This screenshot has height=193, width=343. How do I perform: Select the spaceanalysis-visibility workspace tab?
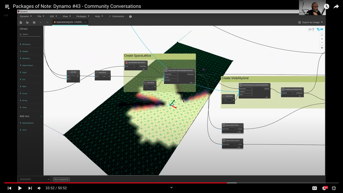click(69, 22)
